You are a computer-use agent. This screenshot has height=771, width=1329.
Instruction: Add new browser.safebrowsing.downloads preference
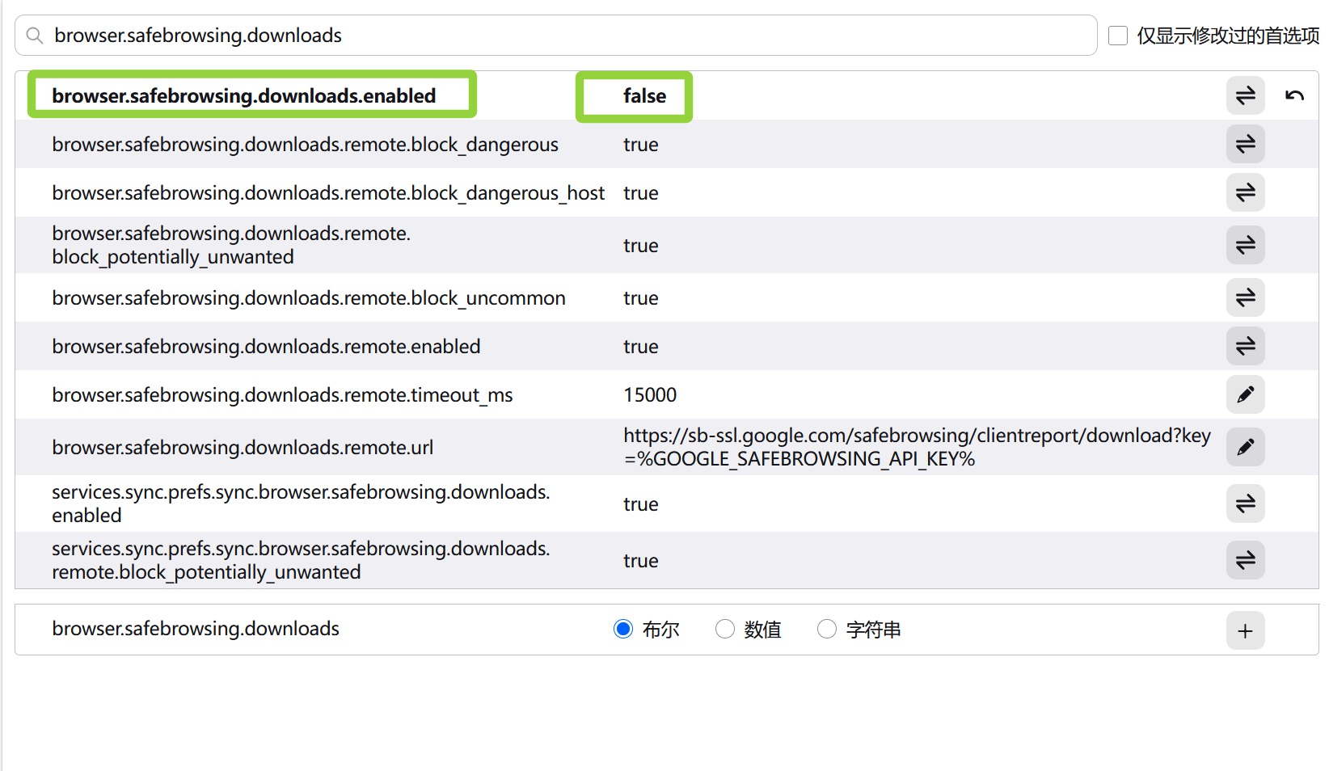(1245, 630)
